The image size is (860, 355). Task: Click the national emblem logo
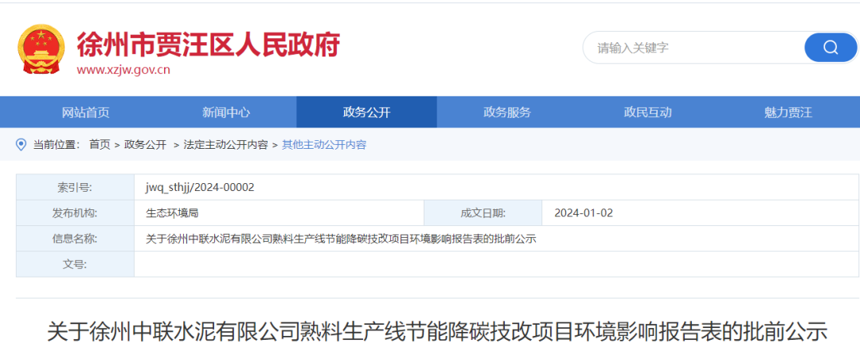pyautogui.click(x=41, y=49)
